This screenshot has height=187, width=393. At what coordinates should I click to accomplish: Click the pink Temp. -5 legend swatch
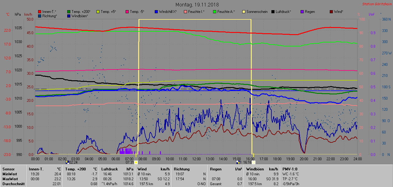[x=127, y=12]
